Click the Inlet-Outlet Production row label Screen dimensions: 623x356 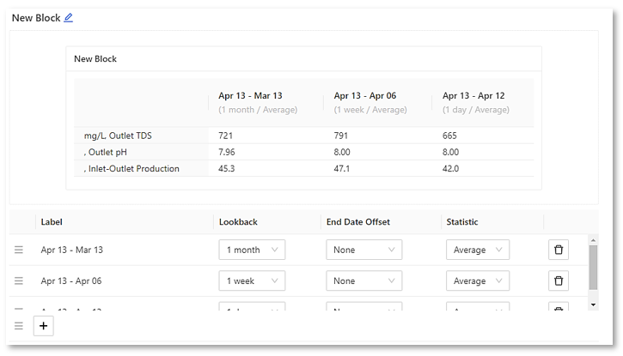(x=133, y=169)
